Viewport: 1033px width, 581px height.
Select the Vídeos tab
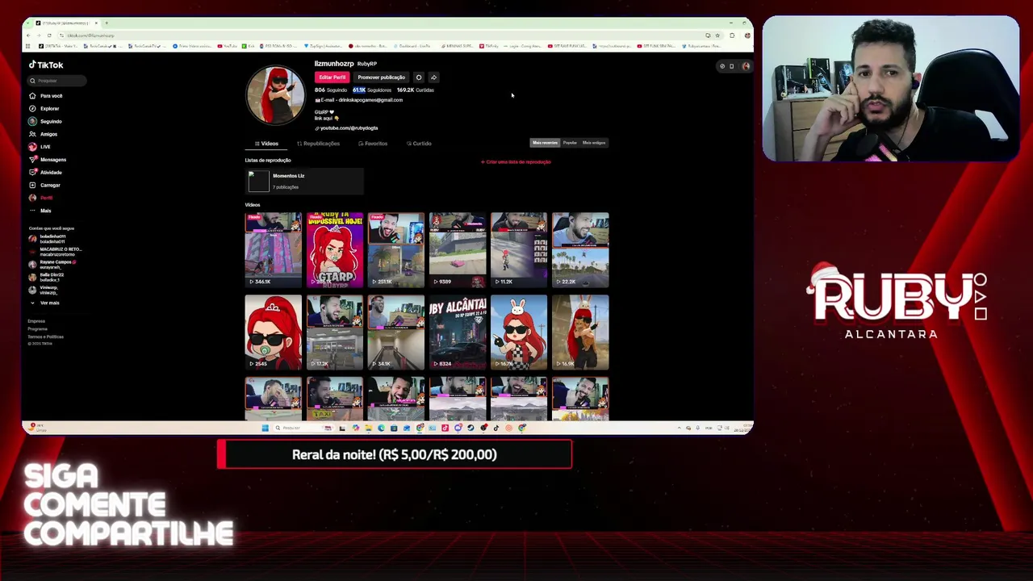(267, 144)
